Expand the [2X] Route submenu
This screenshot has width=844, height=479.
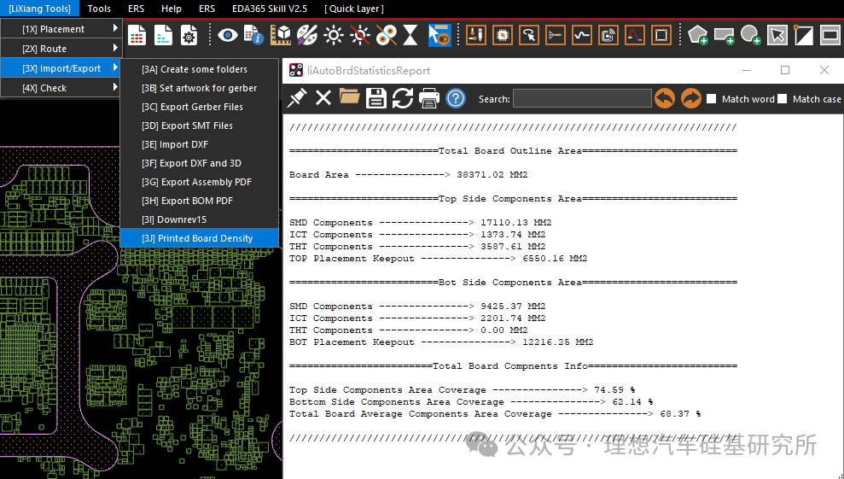[61, 49]
